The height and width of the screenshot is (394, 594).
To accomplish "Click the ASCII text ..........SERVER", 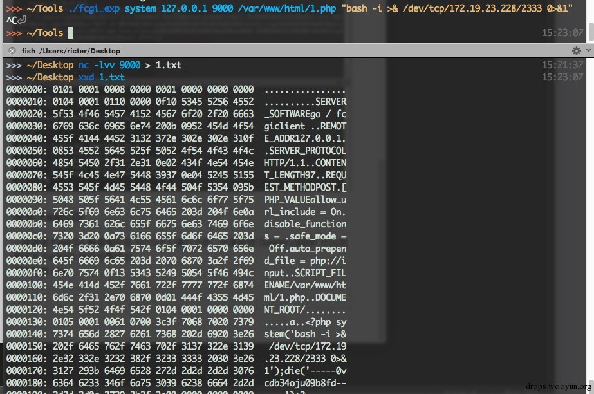I will [305, 102].
